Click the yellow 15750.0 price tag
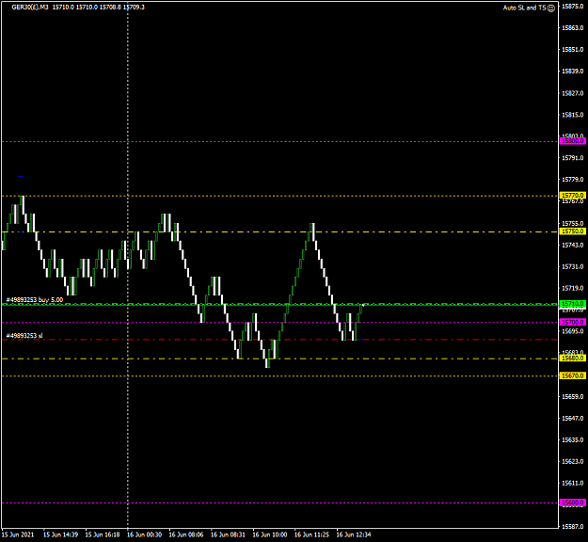The height and width of the screenshot is (542, 588). [x=572, y=231]
